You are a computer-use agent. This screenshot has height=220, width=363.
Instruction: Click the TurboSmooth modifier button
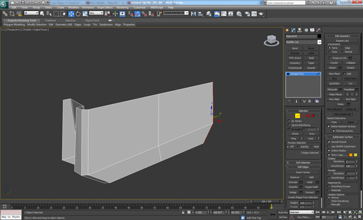295,68
